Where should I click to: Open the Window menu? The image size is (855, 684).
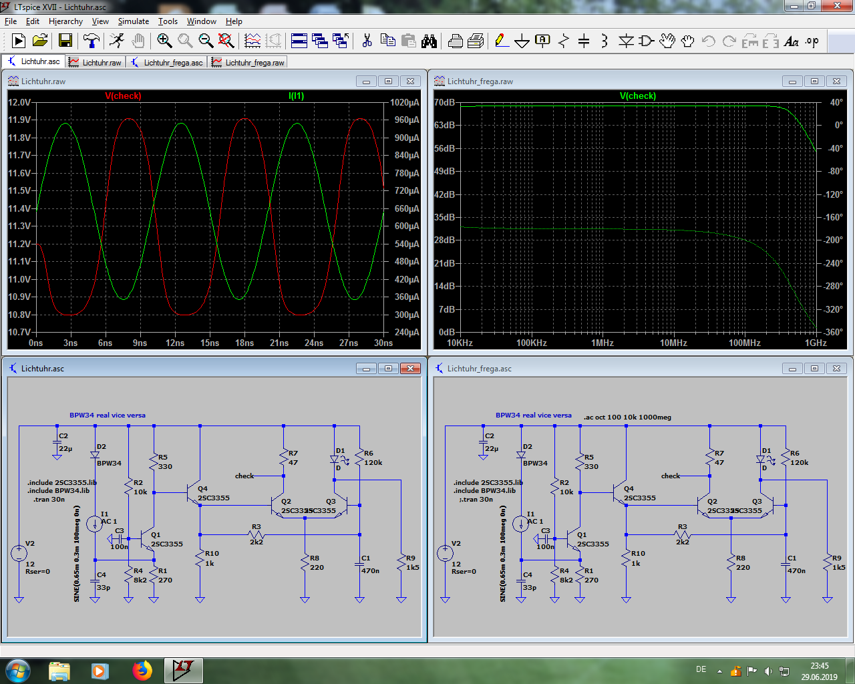pos(201,21)
